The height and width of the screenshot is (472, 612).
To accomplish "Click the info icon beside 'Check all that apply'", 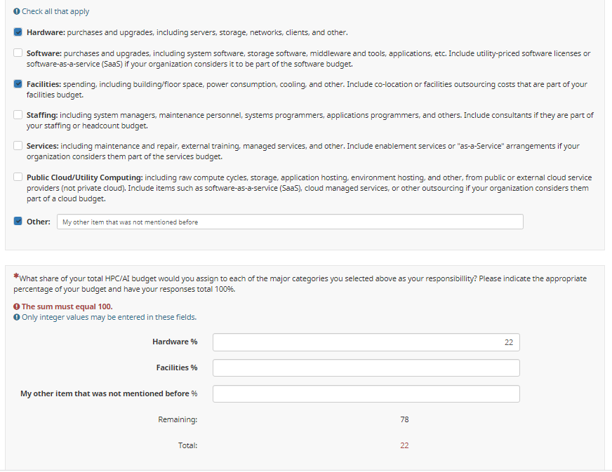I will coord(17,12).
